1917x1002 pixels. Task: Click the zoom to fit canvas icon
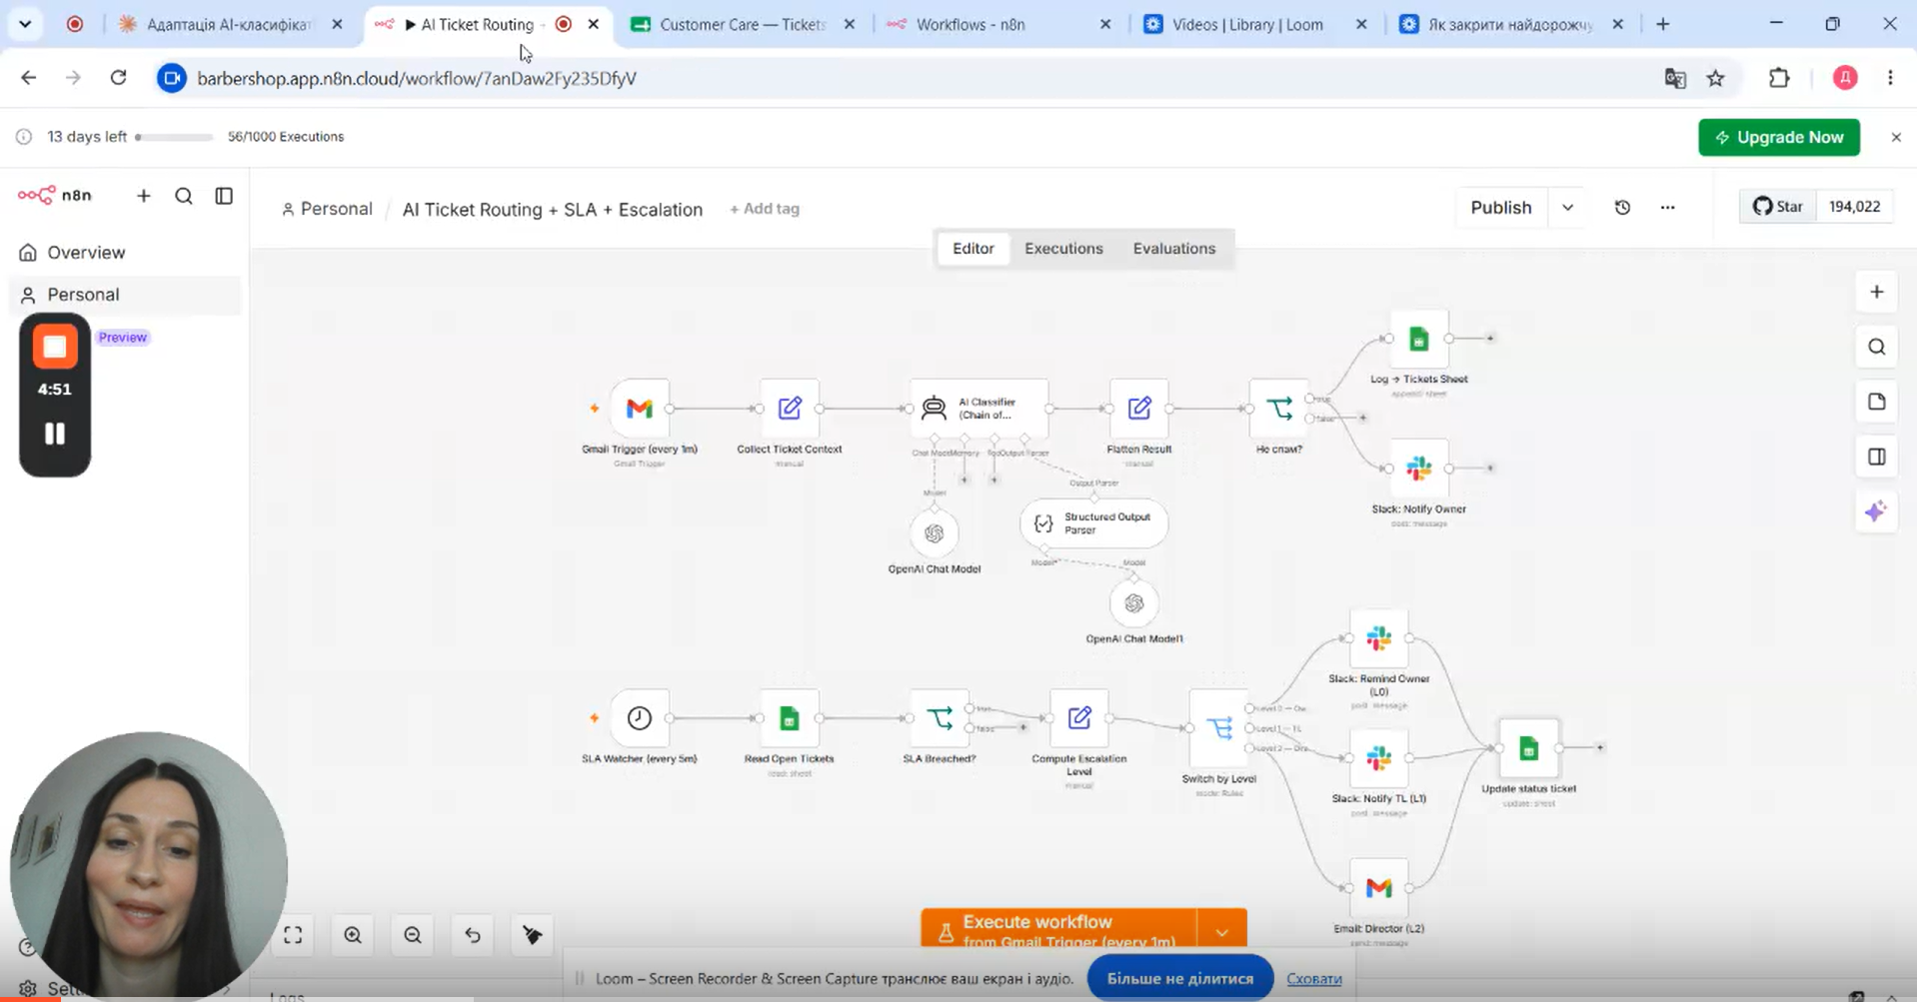coord(293,935)
